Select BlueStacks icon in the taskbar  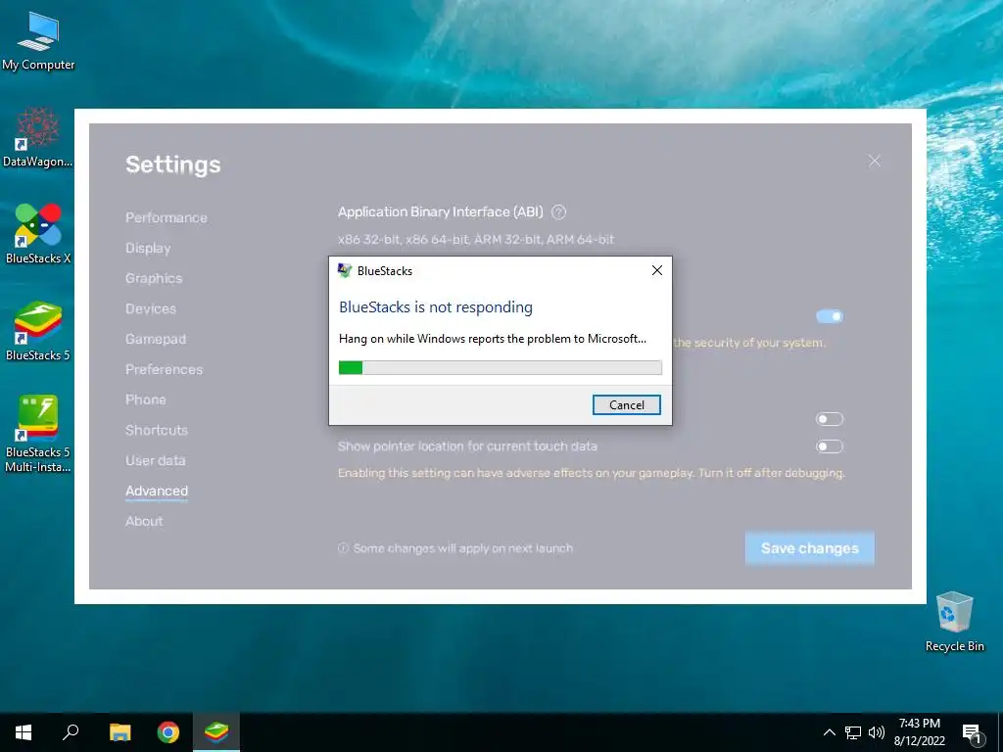tap(216, 732)
